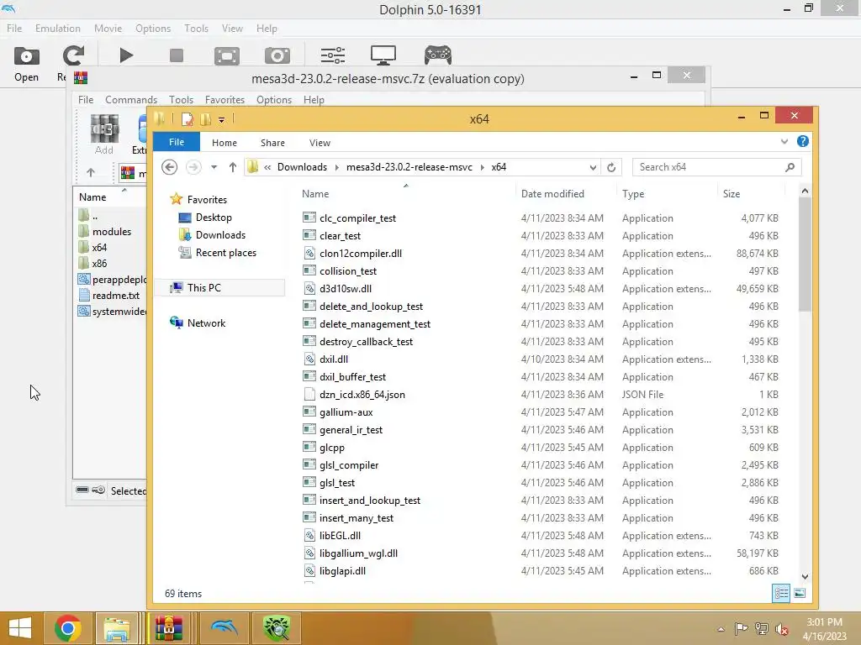
Task: Switch to Large icons view layout
Action: 800,593
